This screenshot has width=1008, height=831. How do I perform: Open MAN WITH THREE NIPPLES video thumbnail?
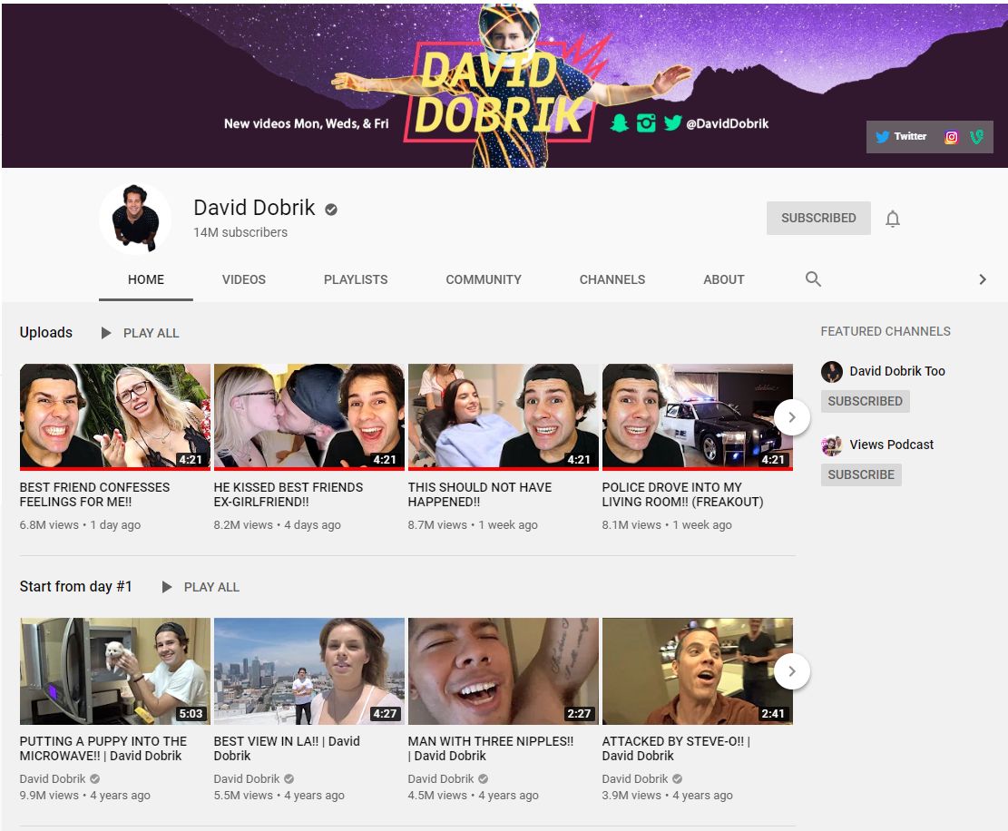[504, 671]
